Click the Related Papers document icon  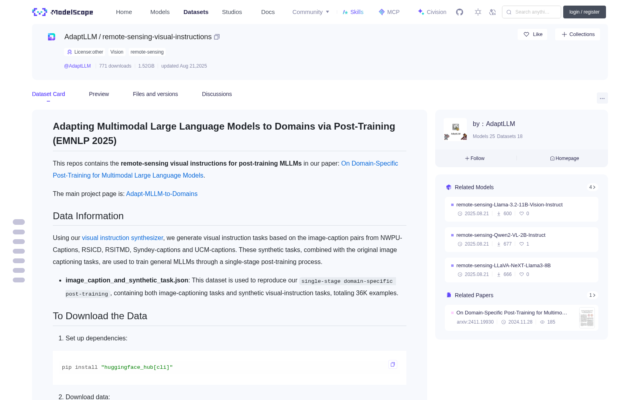tap(449, 295)
